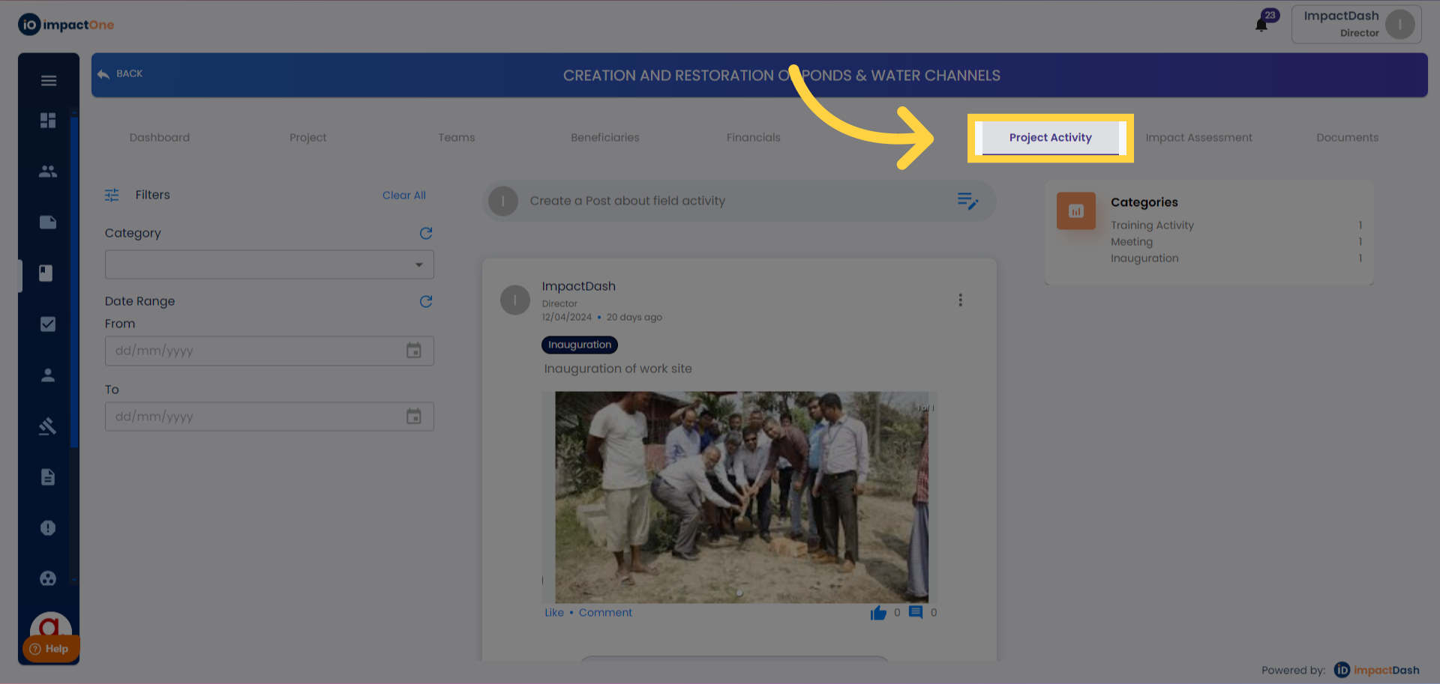
Task: Select the book icon in the sidebar
Action: point(46,273)
